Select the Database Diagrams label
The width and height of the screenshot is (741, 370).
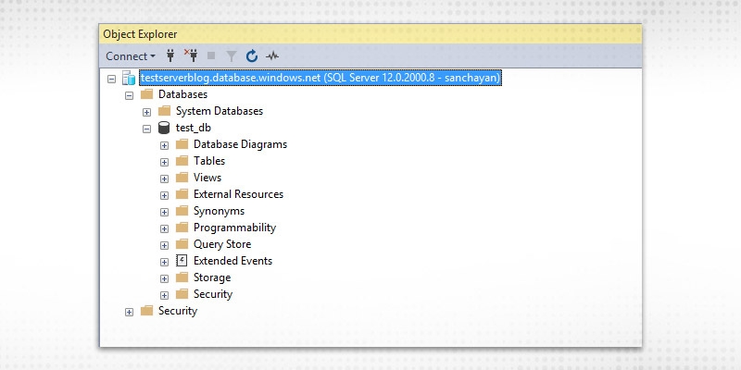tap(240, 144)
